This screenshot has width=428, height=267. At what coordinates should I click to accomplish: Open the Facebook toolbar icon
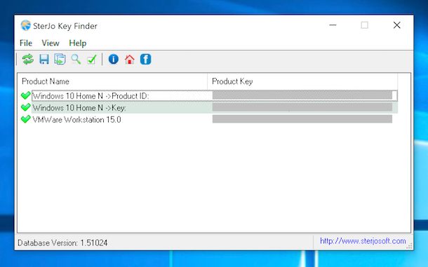point(145,59)
